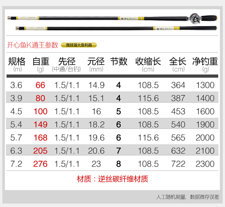The height and width of the screenshot is (207, 225).
Task: Click the 6.3 specification cell
Action: click(16, 151)
